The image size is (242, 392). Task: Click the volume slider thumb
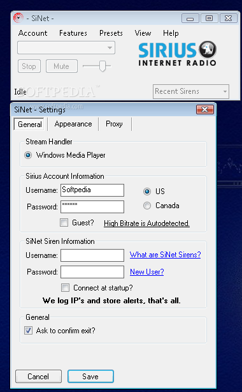(x=103, y=66)
